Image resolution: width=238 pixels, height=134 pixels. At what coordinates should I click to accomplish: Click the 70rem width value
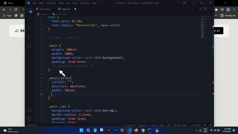69,90
